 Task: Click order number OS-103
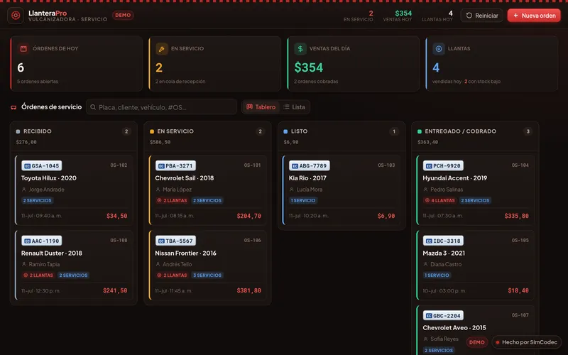tap(386, 165)
